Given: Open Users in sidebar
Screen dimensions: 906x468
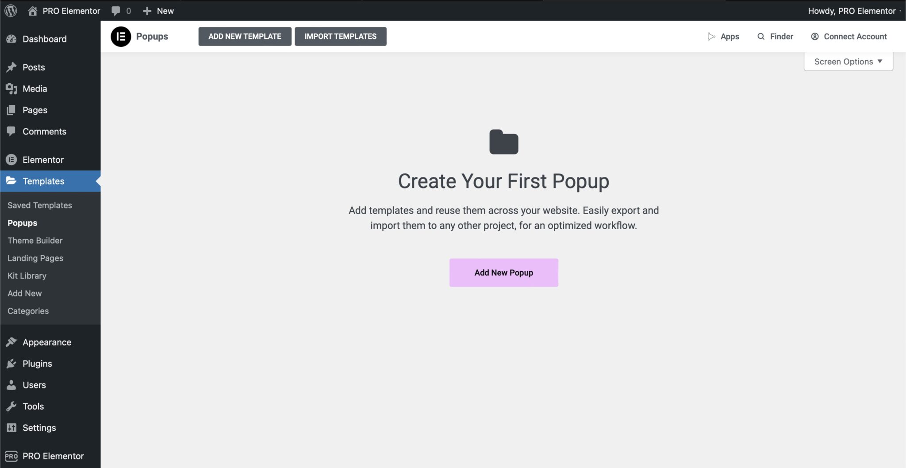Looking at the screenshot, I should pyautogui.click(x=50, y=385).
